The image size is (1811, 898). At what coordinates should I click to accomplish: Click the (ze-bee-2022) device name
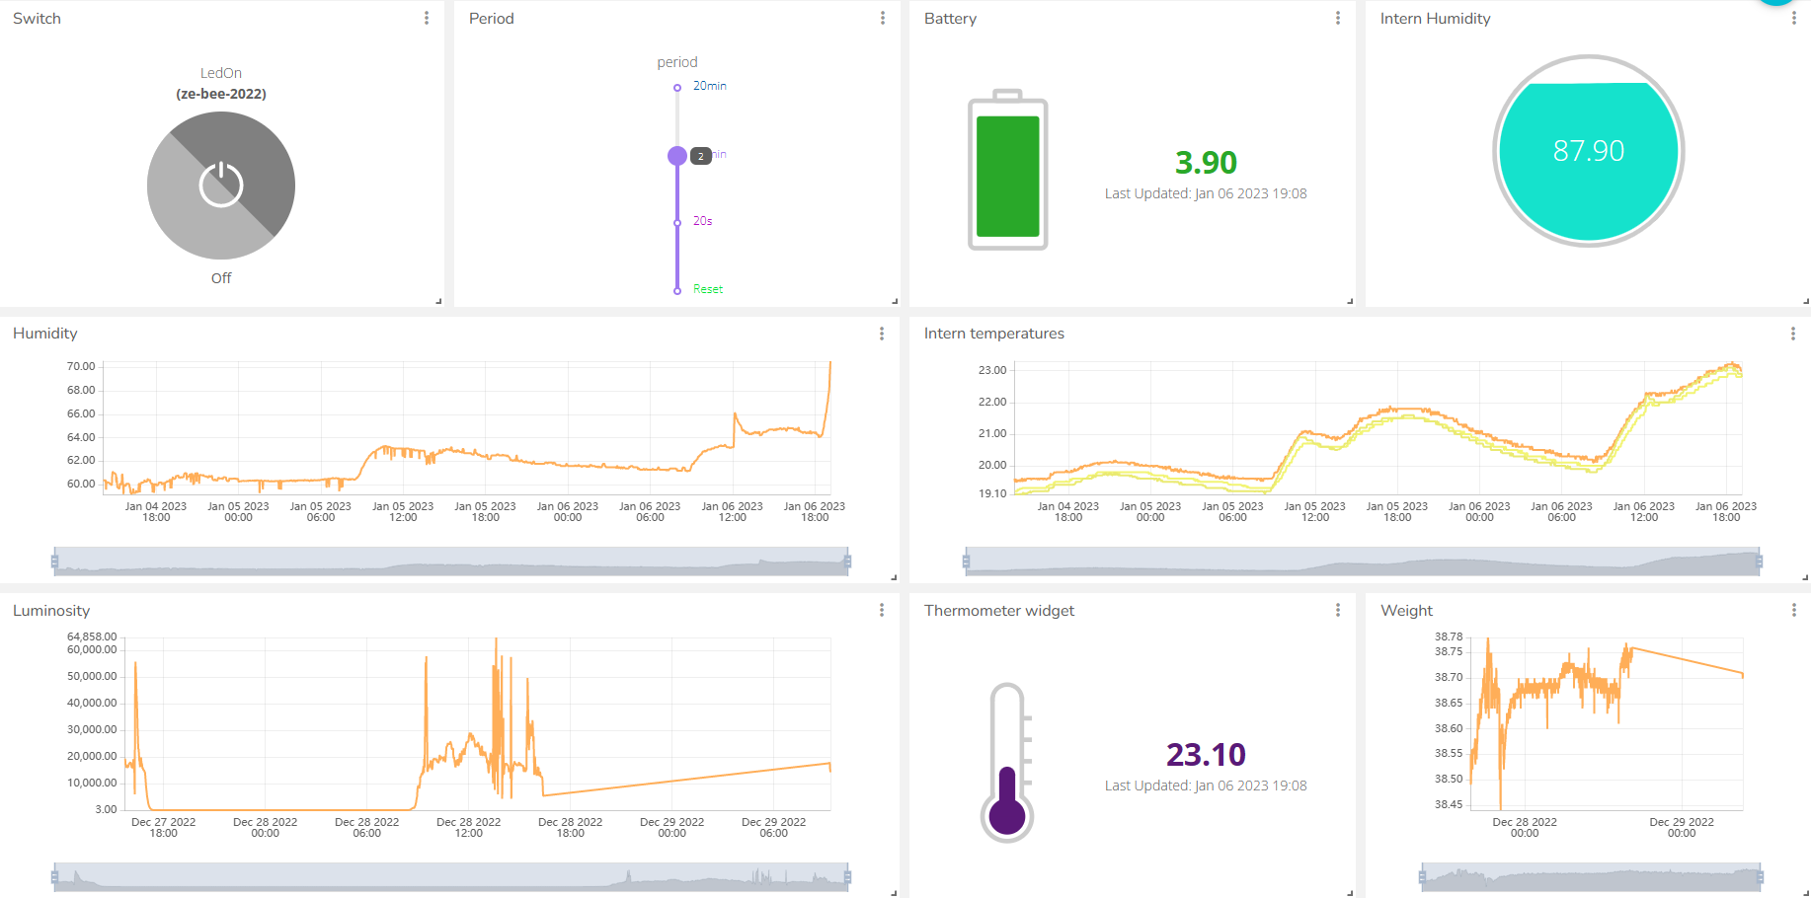click(221, 94)
